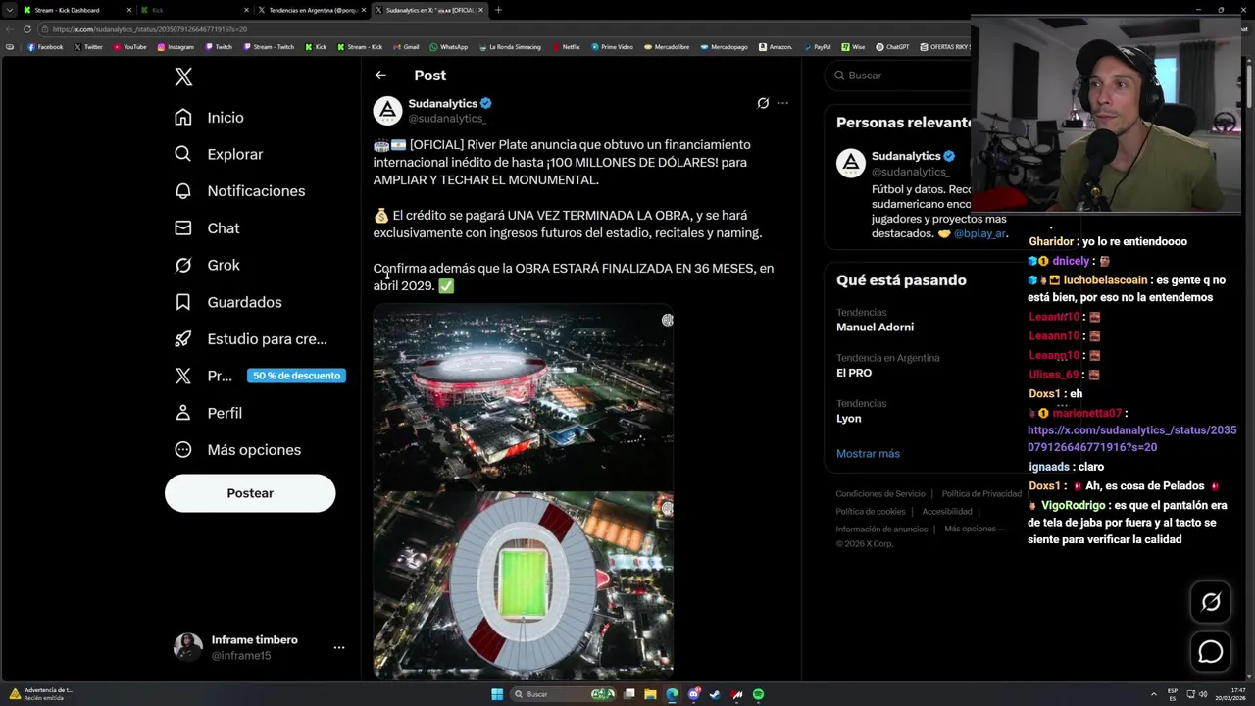The image size is (1255, 706).
Task: Open the top stadium night image
Action: [523, 397]
